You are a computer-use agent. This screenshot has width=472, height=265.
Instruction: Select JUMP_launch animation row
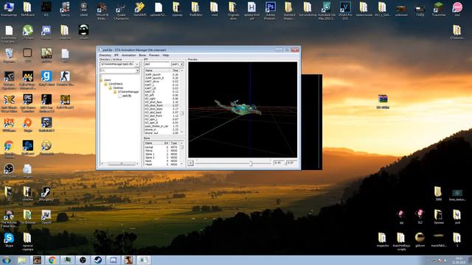coord(162,74)
